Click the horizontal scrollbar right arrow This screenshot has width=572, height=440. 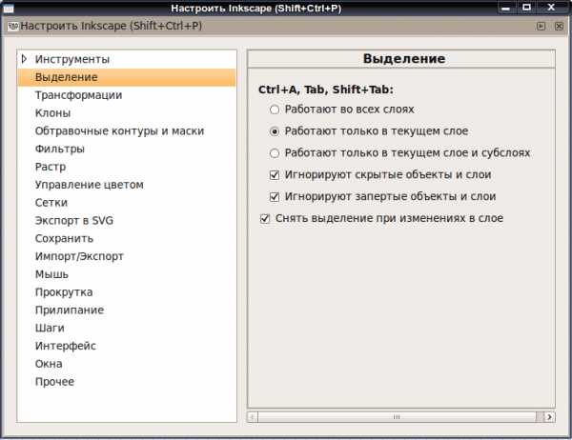(549, 417)
